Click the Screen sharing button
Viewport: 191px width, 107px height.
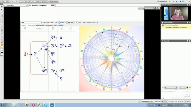36,1
